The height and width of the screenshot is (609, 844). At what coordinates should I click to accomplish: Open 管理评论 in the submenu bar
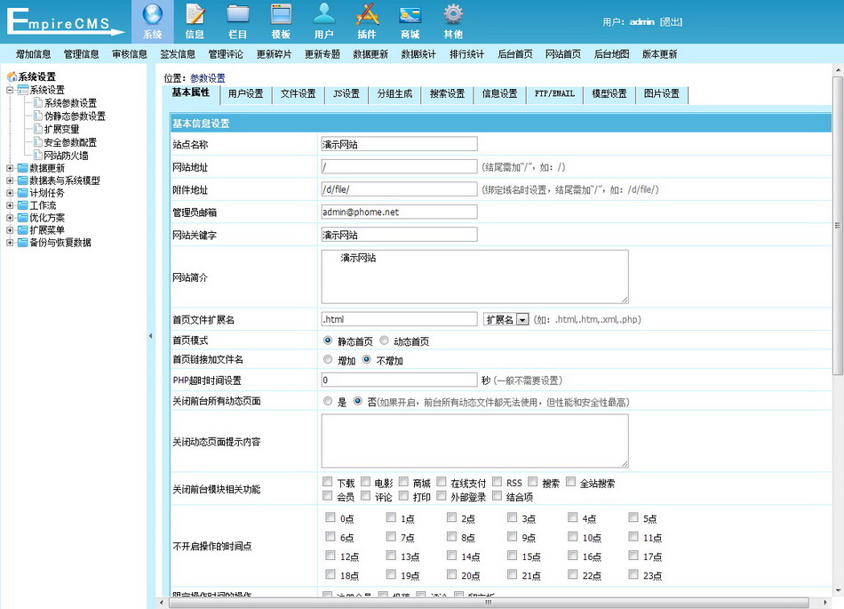(x=226, y=54)
